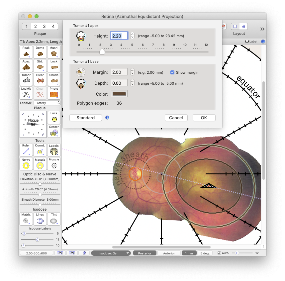Click the tumor base Color swatch
285x281 pixels.
pos(119,94)
